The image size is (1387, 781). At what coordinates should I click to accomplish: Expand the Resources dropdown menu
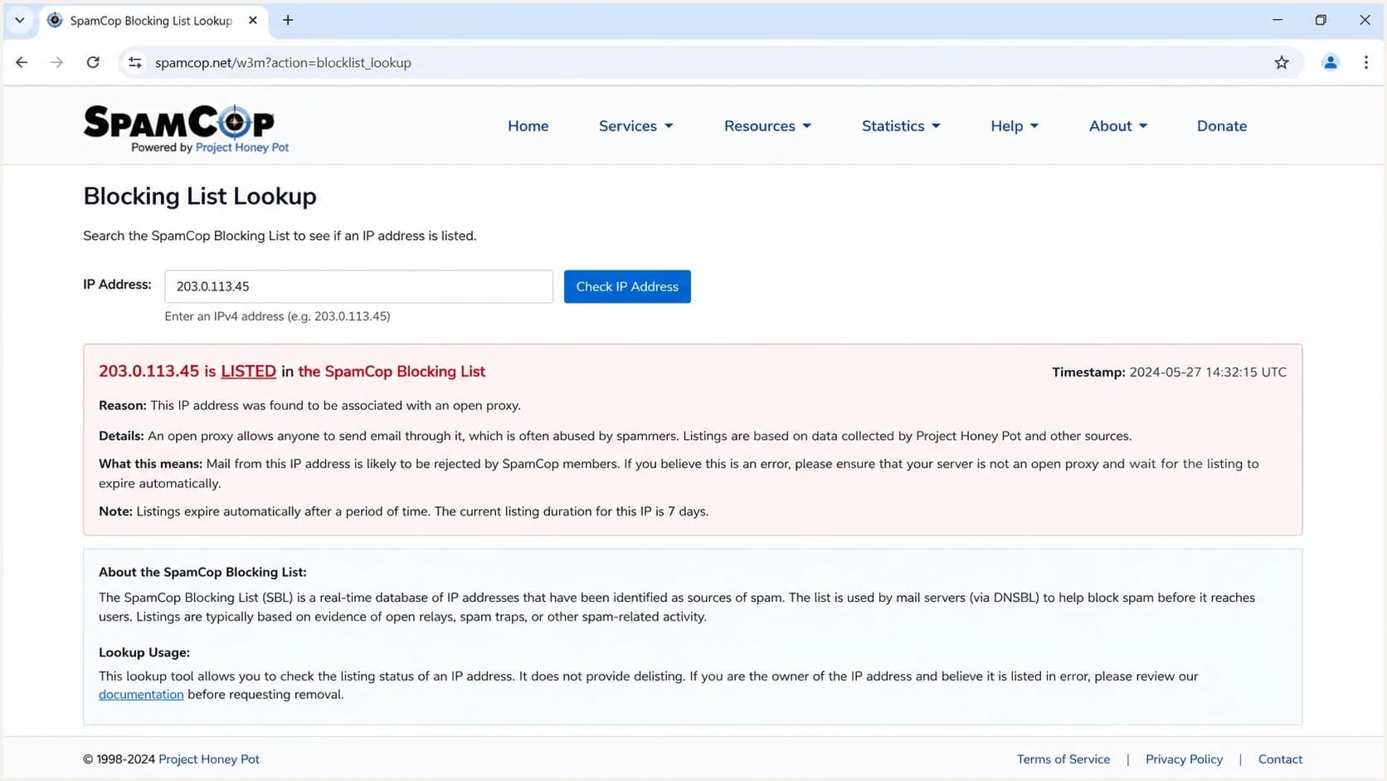tap(767, 126)
